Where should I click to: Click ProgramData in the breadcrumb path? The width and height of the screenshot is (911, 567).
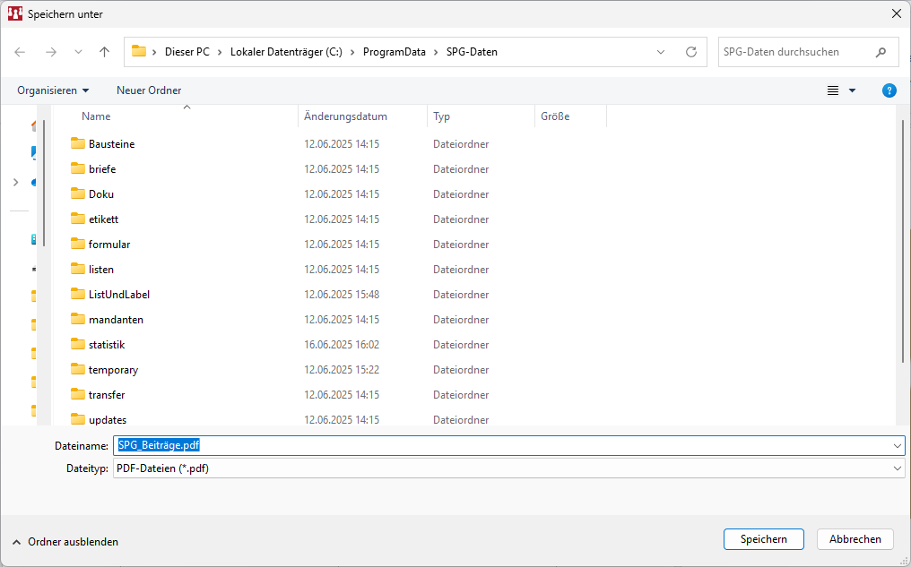[395, 52]
